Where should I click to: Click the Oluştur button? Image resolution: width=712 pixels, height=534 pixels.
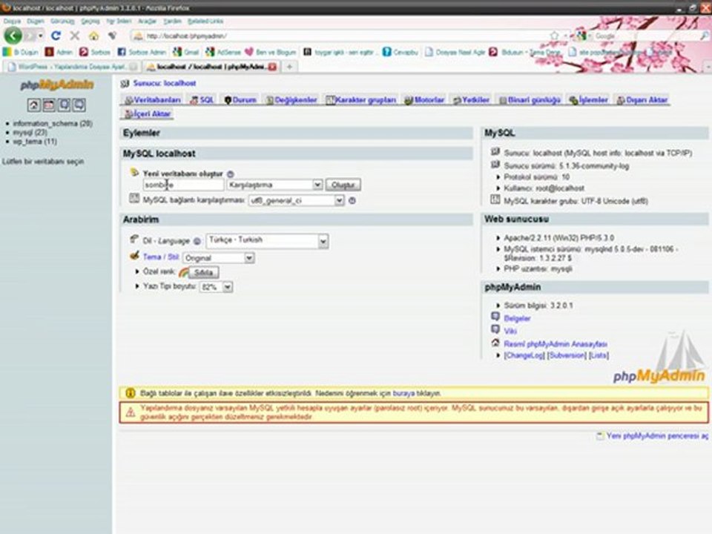[343, 185]
